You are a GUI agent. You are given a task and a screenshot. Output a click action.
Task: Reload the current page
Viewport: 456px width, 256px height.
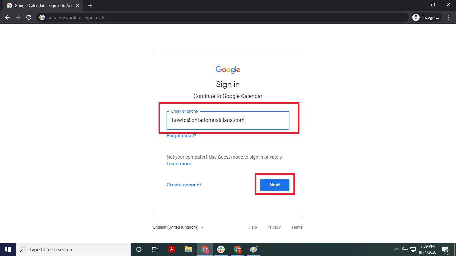point(29,17)
